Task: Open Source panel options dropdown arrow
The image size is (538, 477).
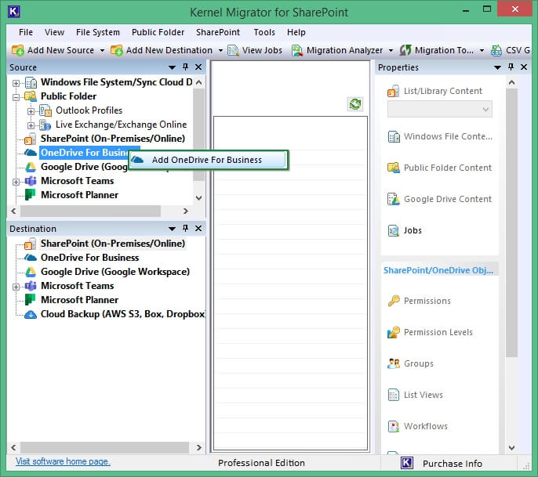Action: pyautogui.click(x=172, y=67)
